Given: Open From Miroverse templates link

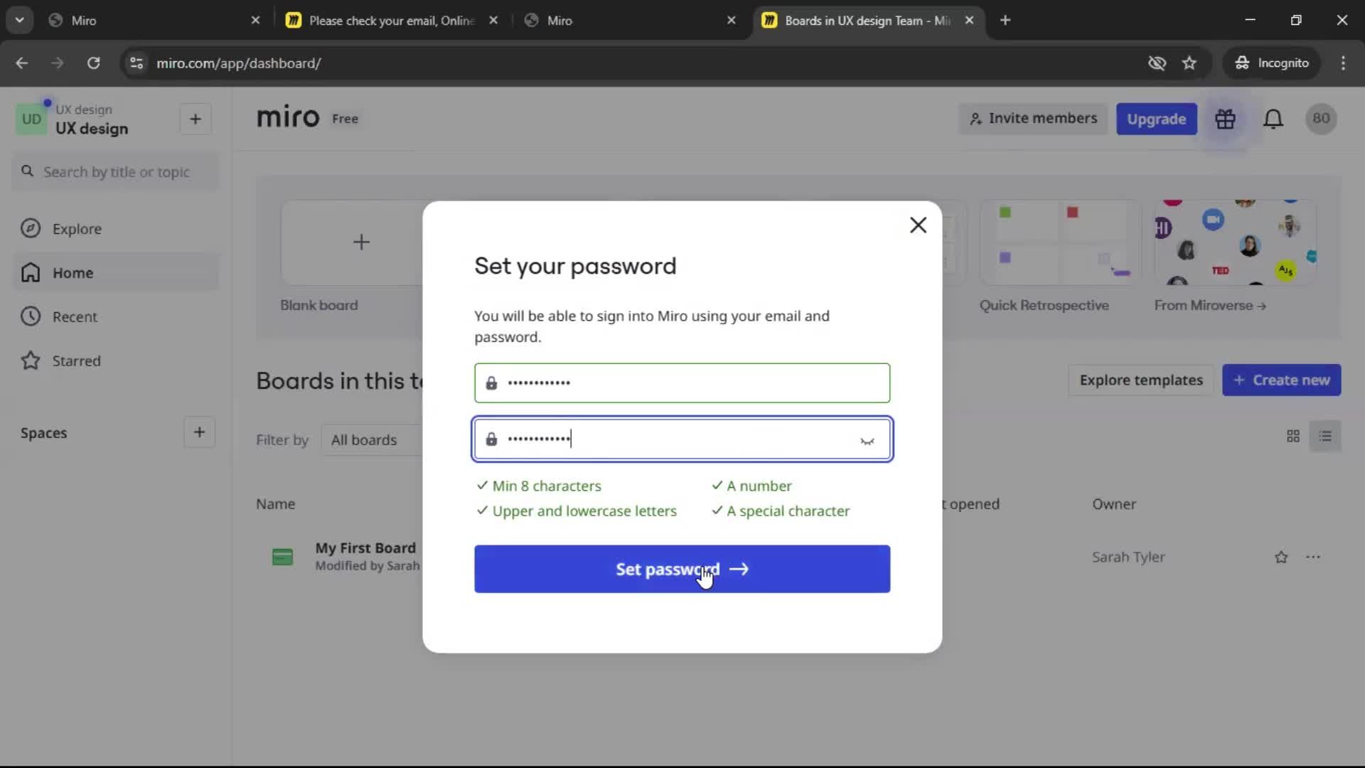Looking at the screenshot, I should 1210,306.
